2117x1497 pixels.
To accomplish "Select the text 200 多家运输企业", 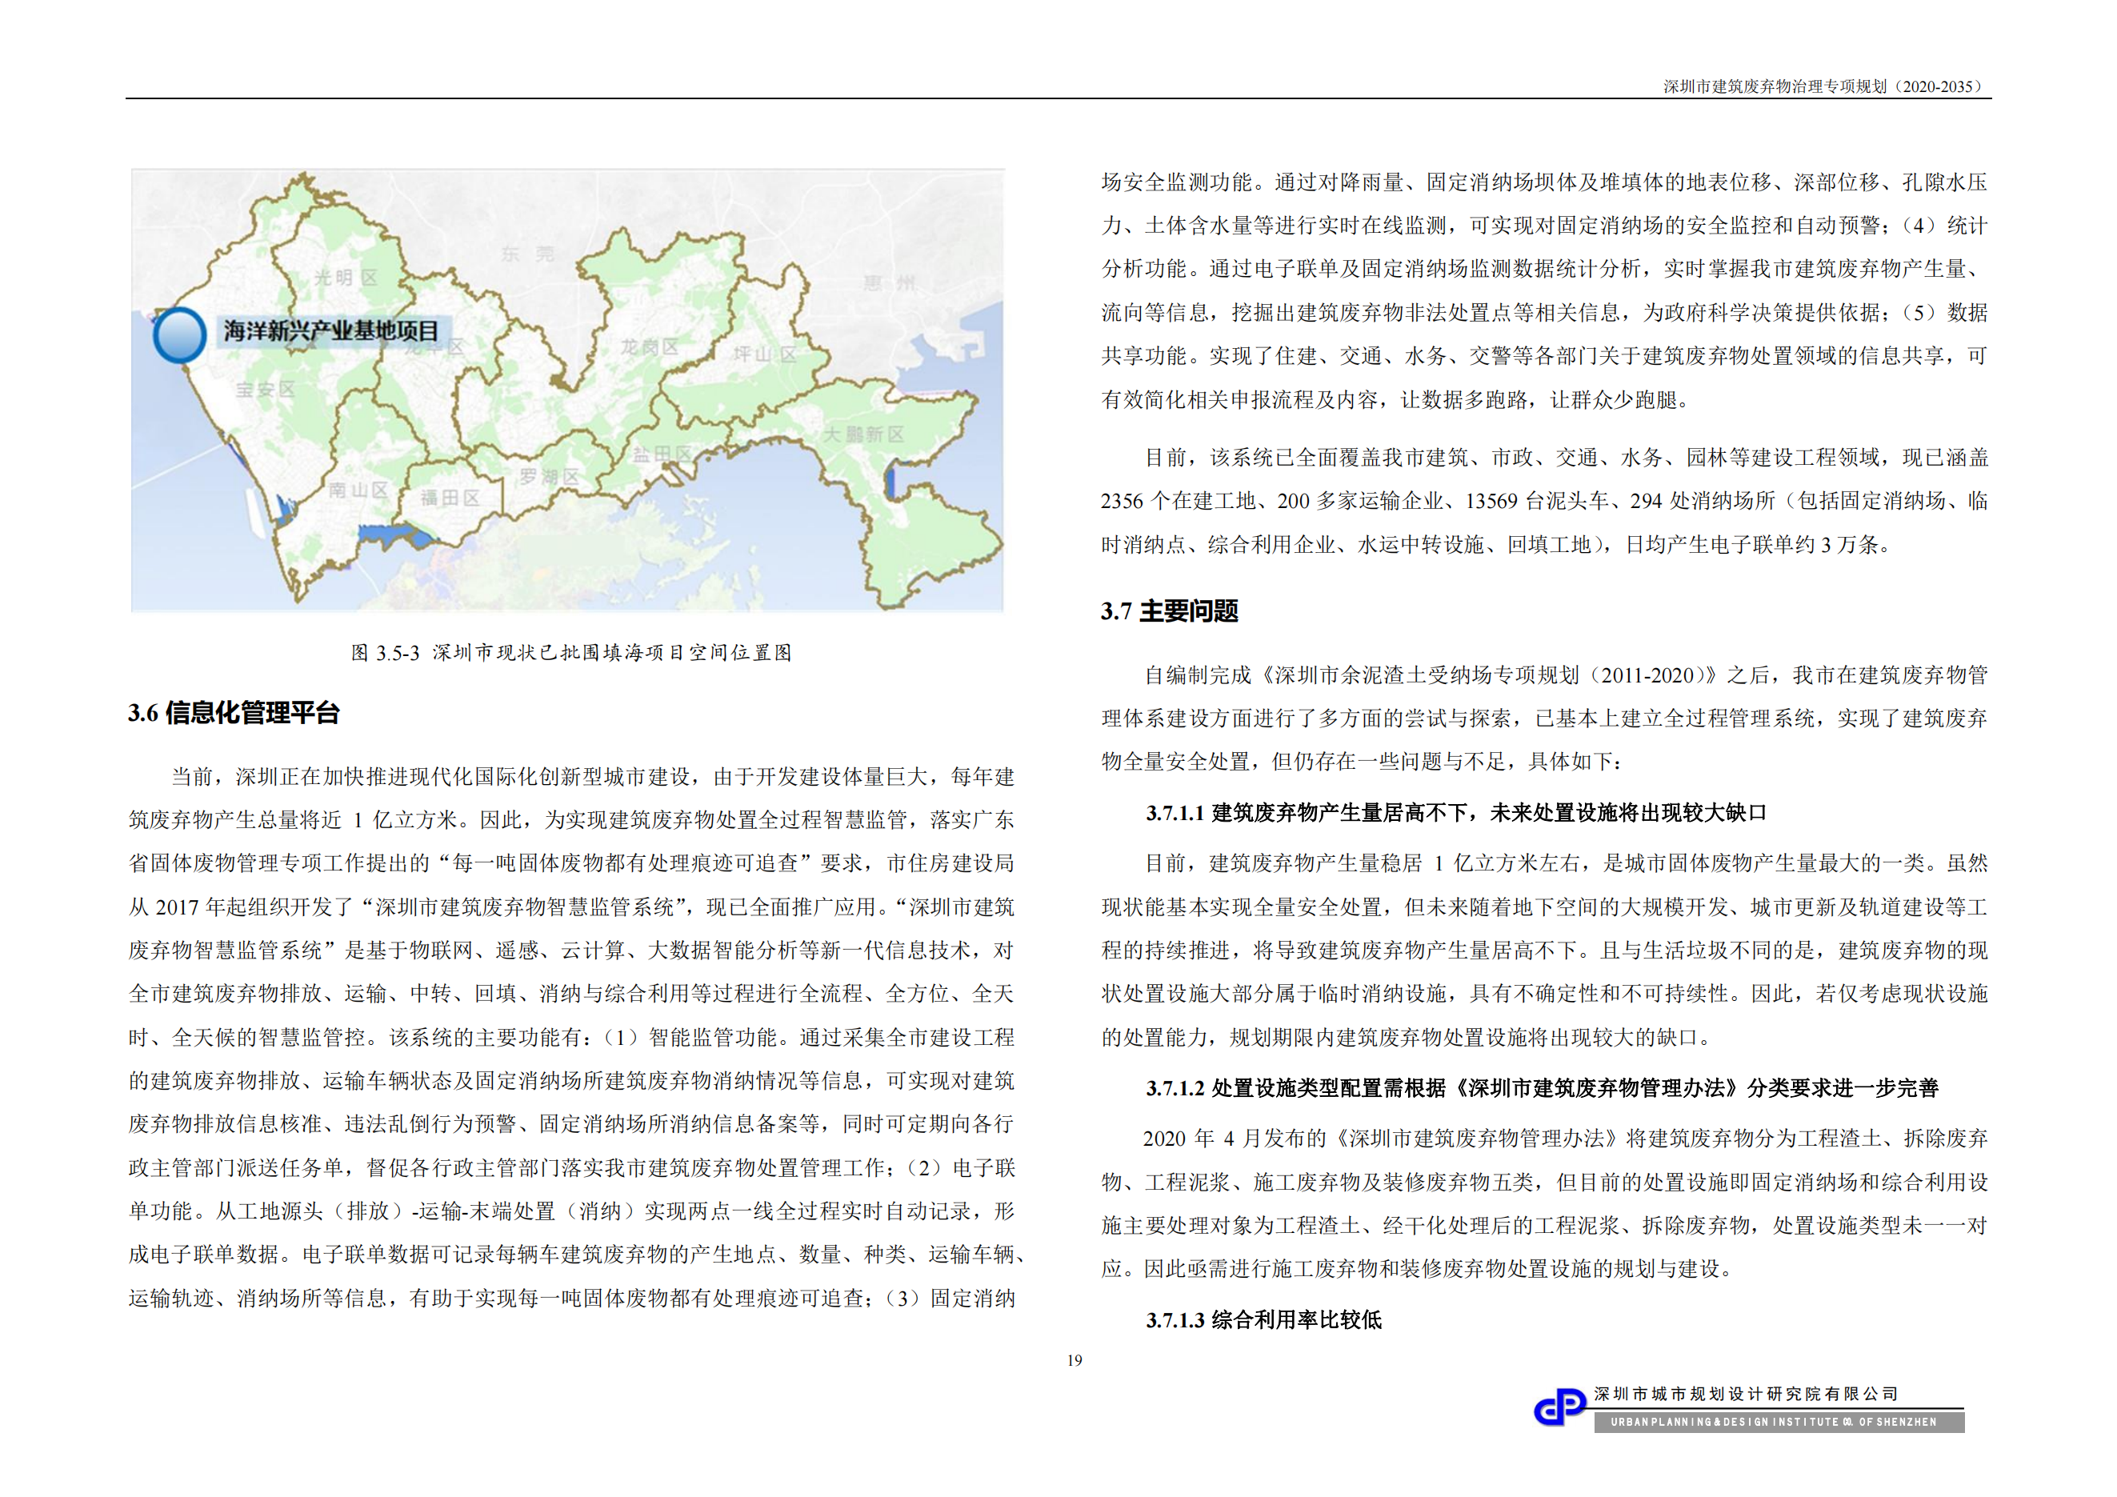I will [1360, 501].
